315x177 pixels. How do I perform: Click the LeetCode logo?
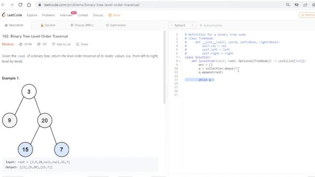pos(12,15)
